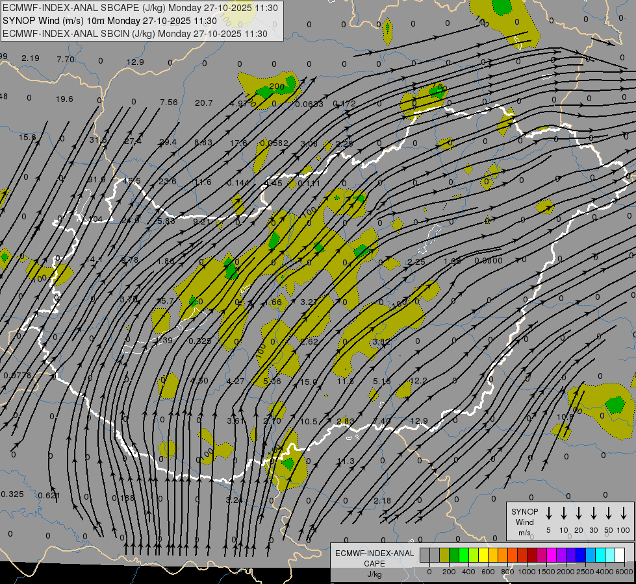Click the map value 1.66

pos(273,302)
